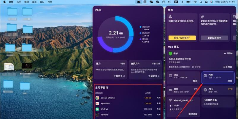238x119 pixels.
Task: Open the 显示 menu
Action: 34,2
